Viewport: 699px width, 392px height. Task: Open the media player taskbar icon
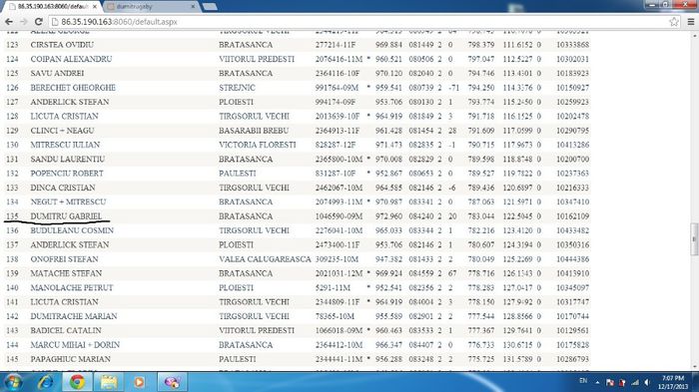(x=139, y=382)
